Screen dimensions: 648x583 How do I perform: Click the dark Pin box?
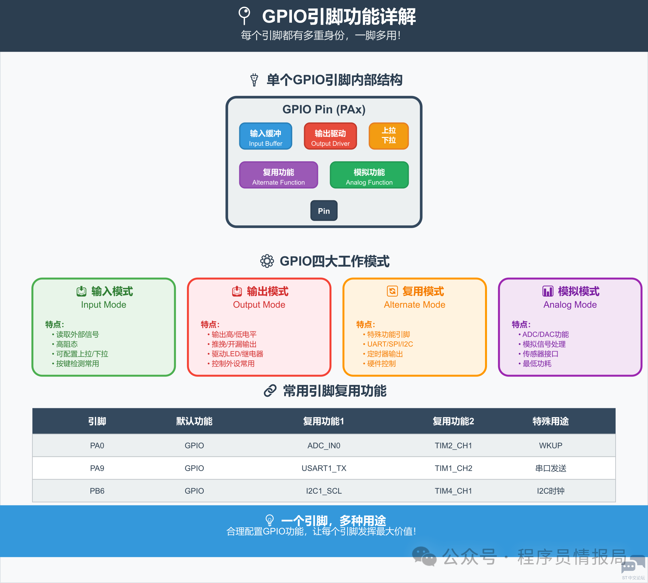click(324, 211)
